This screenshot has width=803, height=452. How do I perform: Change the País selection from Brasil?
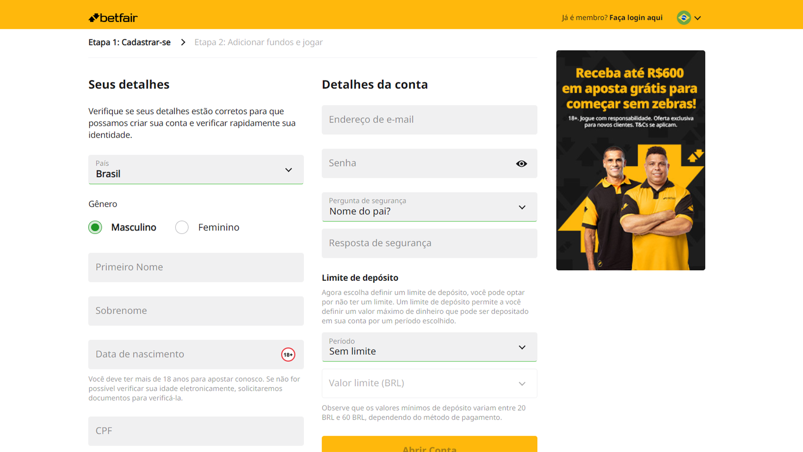[x=195, y=169]
